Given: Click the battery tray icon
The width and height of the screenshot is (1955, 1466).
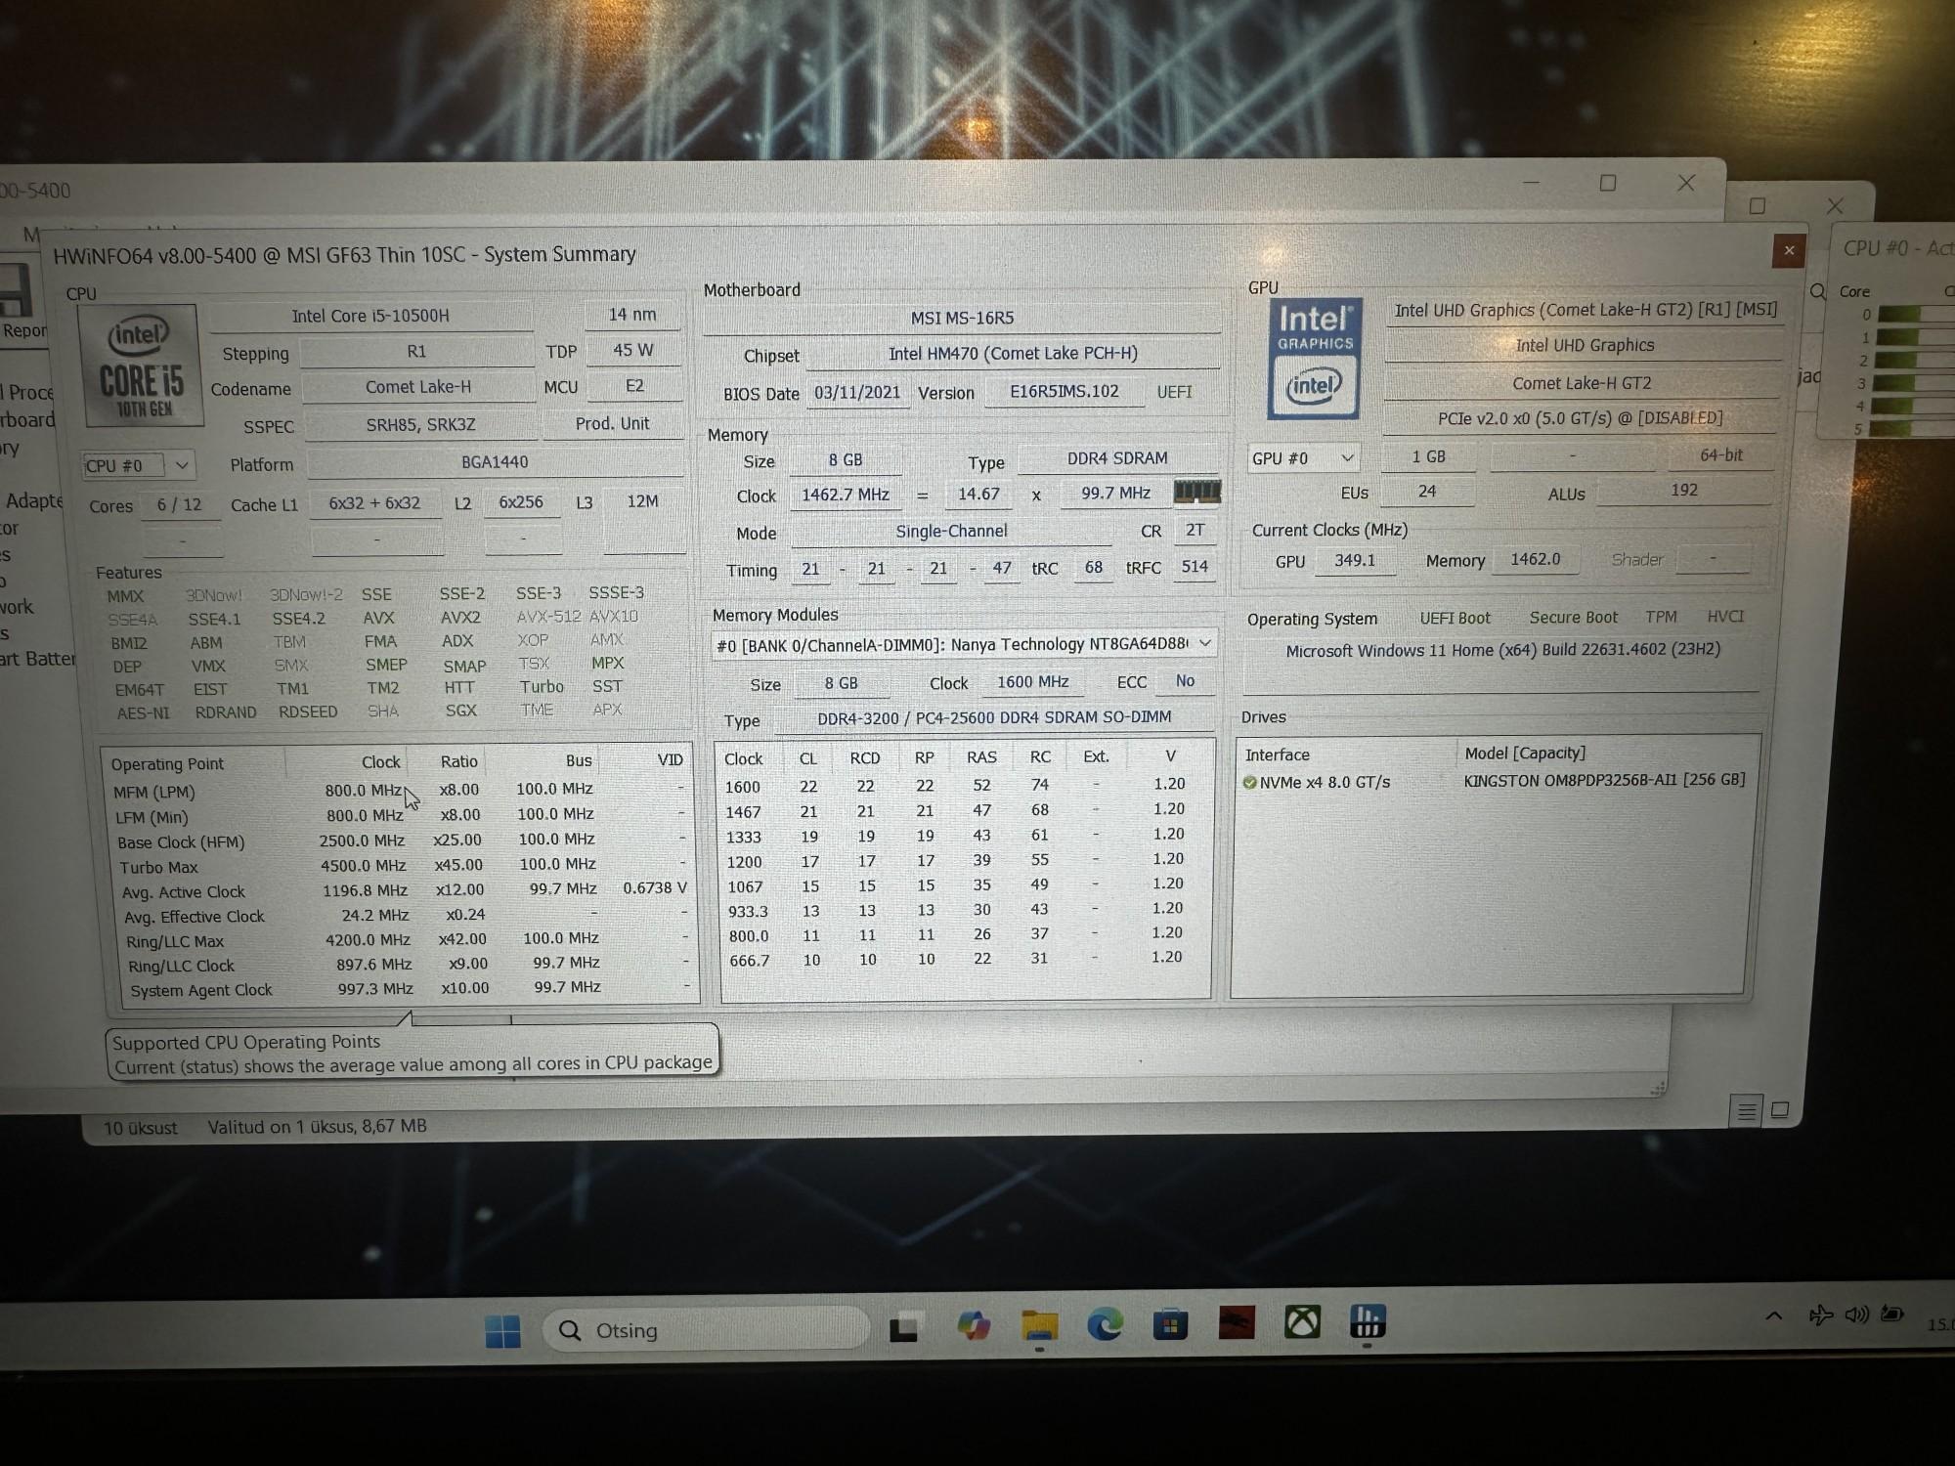Looking at the screenshot, I should pyautogui.click(x=1893, y=1314).
